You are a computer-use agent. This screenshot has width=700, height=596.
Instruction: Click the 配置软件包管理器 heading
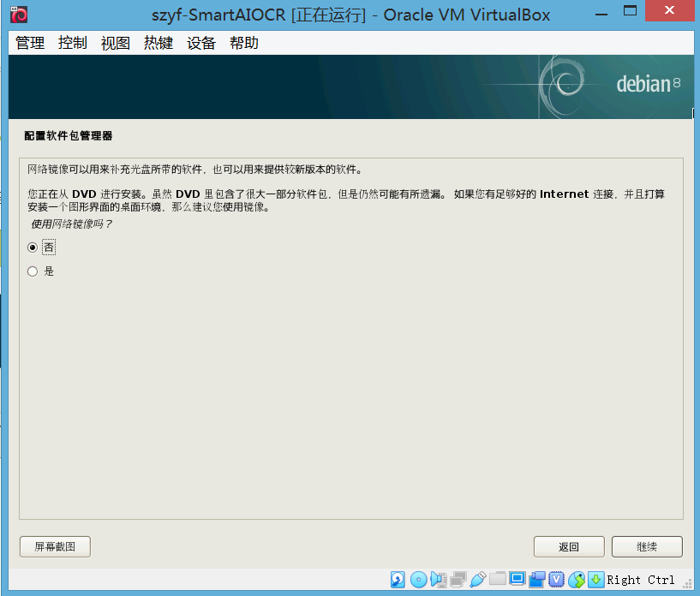coord(69,136)
